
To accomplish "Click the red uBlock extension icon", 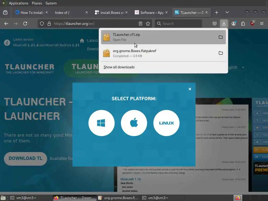I will (x=252, y=23).
